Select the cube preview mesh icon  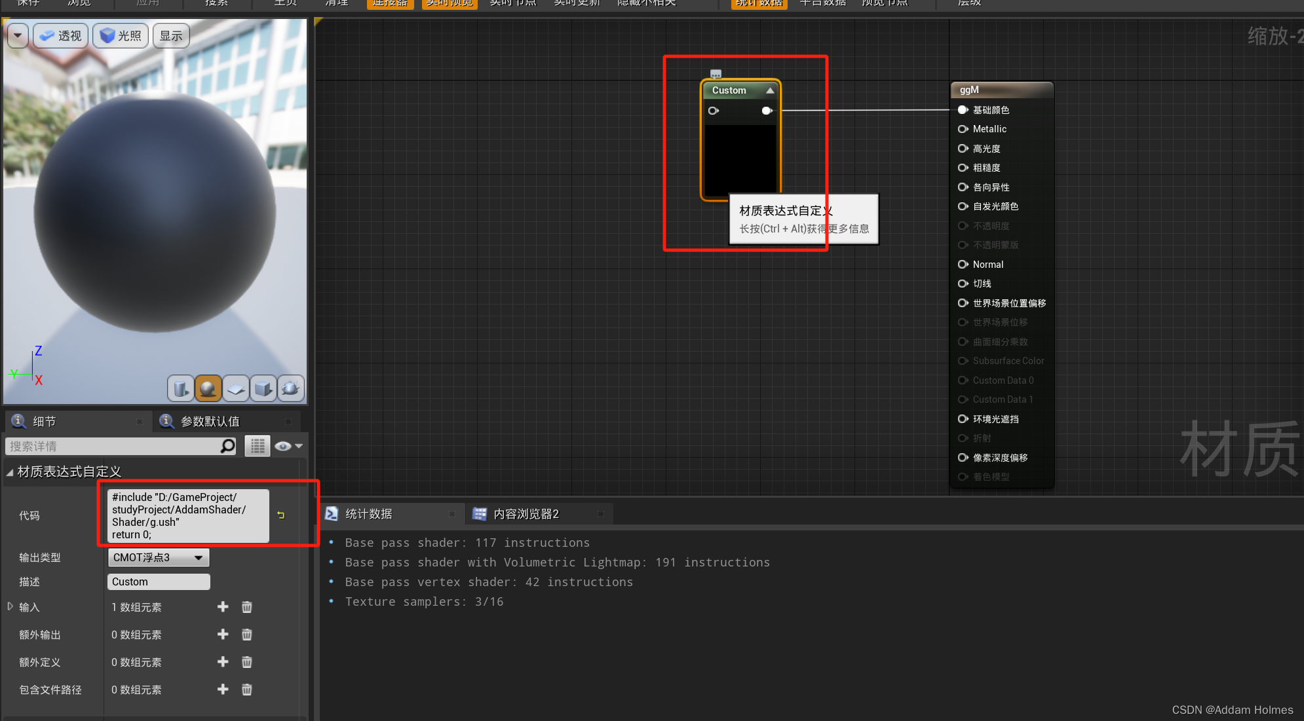[263, 388]
